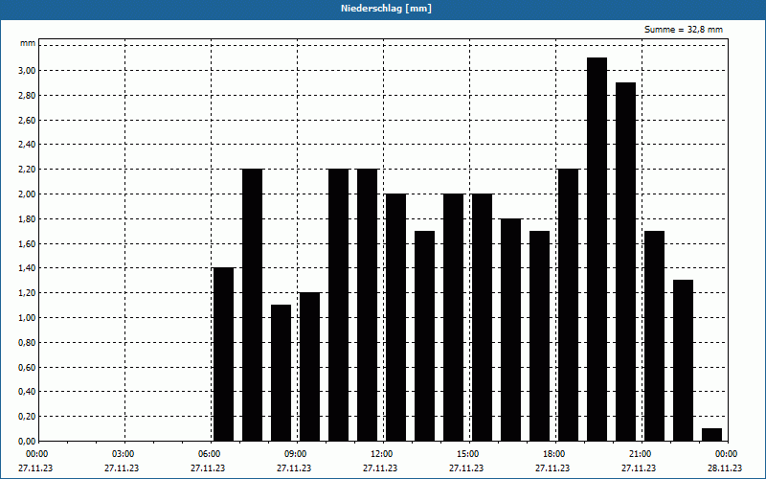This screenshot has height=479, width=766.
Task: Select the 1,80 mm bar after 16:00
Action: [x=511, y=330]
